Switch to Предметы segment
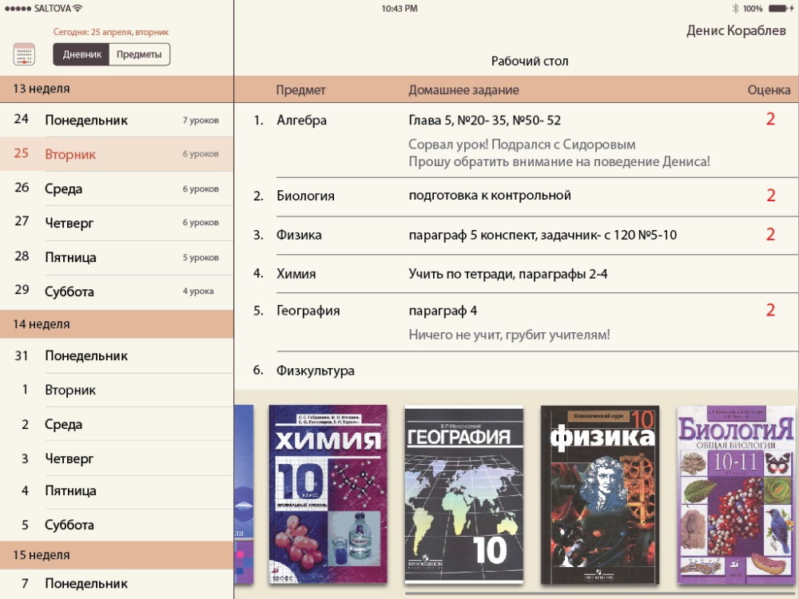Viewport: 799px width, 599px height. click(139, 54)
